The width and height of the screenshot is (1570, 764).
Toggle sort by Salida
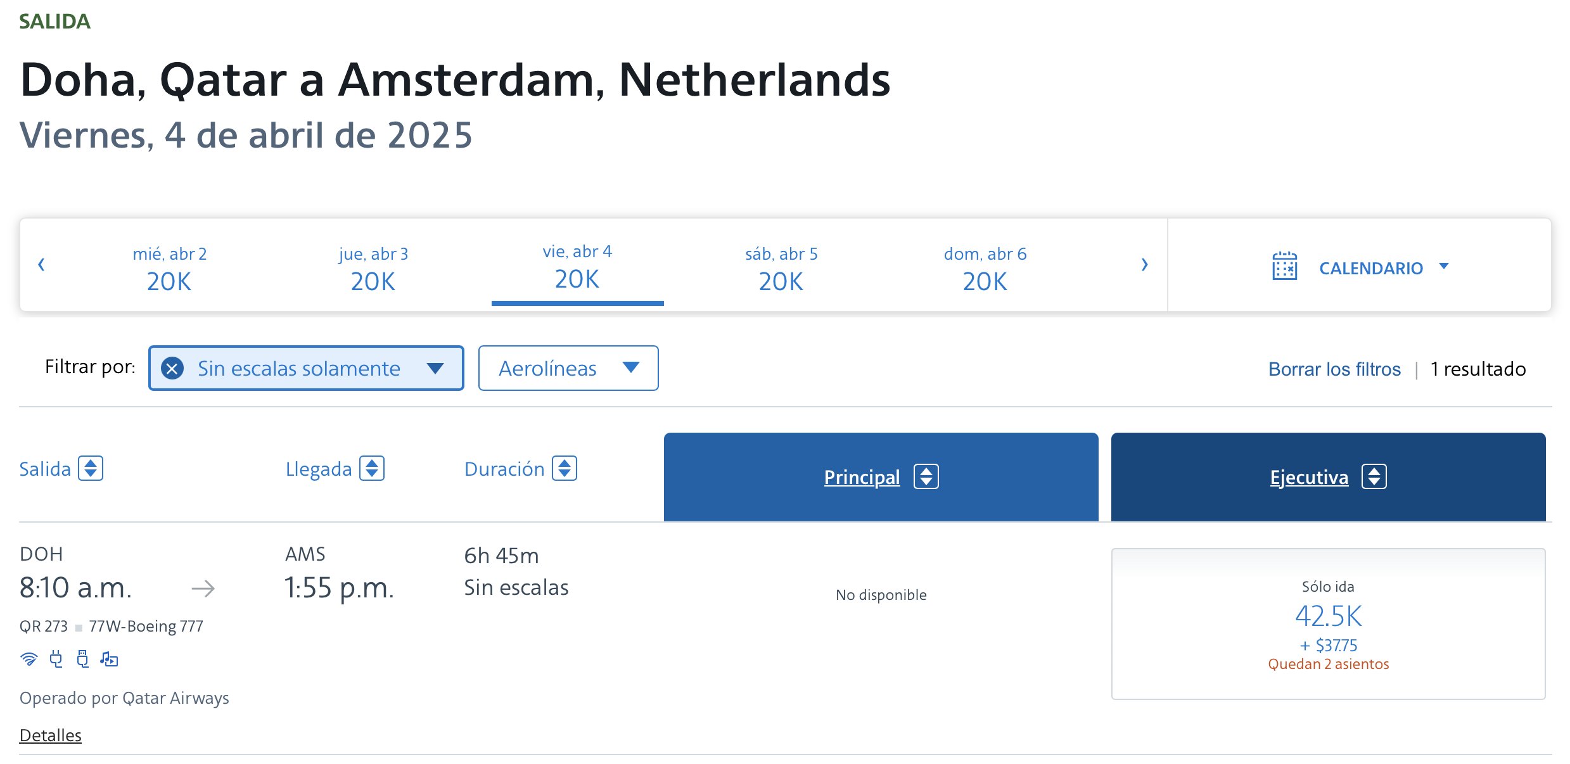[91, 468]
